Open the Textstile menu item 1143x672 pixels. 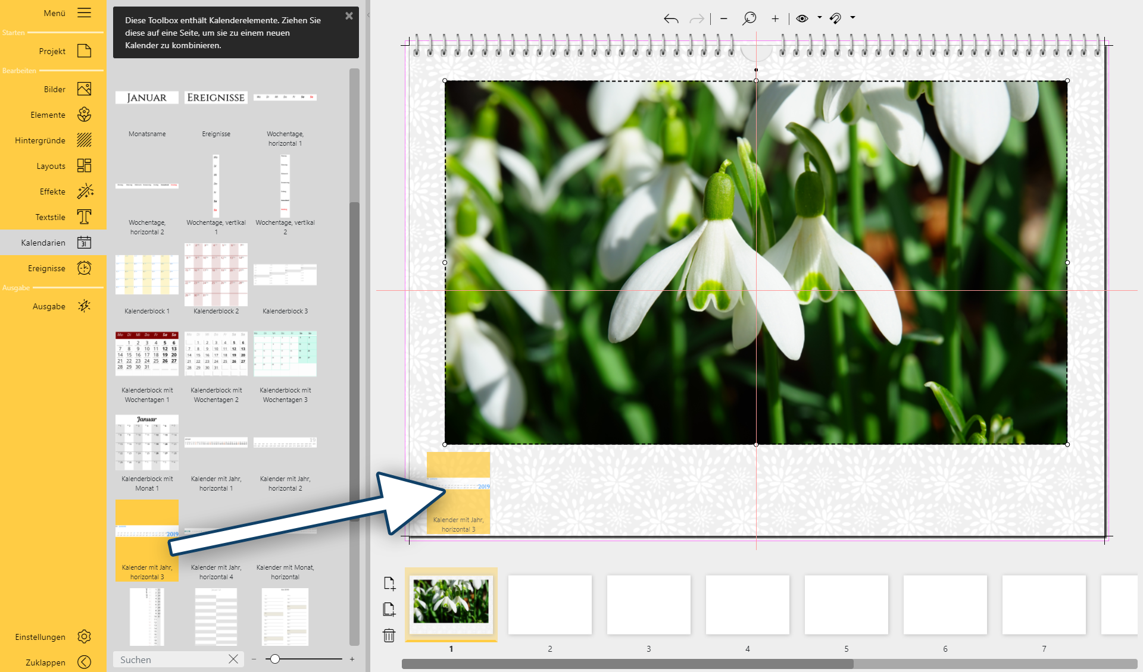click(x=85, y=217)
